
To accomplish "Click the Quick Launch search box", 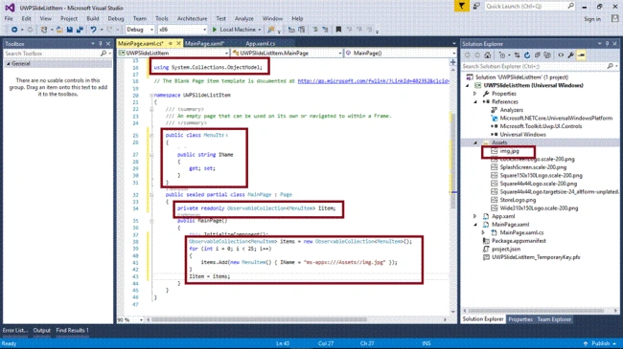I will click(x=530, y=6).
